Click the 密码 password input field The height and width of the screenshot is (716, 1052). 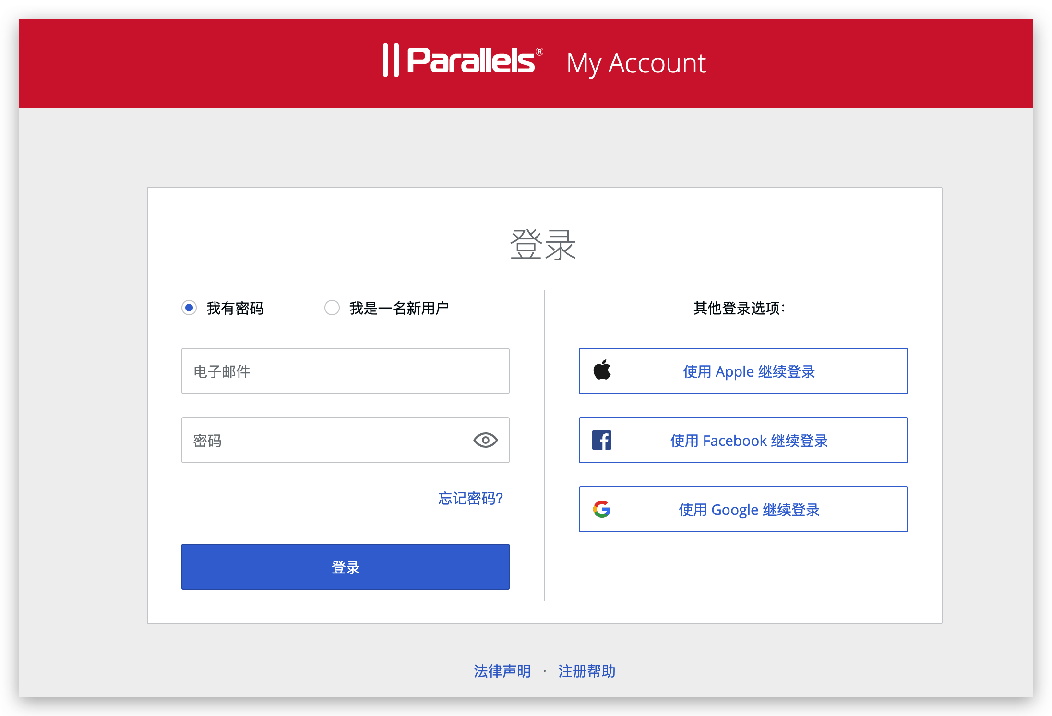[x=346, y=440]
